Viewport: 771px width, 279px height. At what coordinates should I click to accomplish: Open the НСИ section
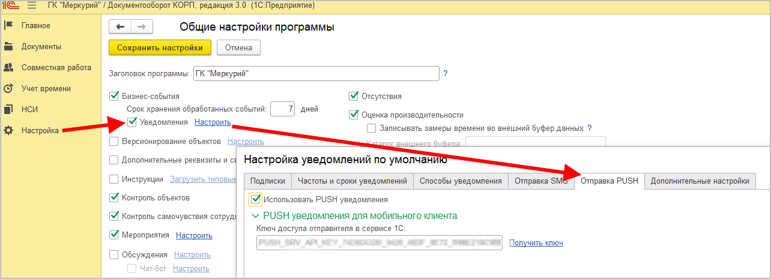click(30, 109)
